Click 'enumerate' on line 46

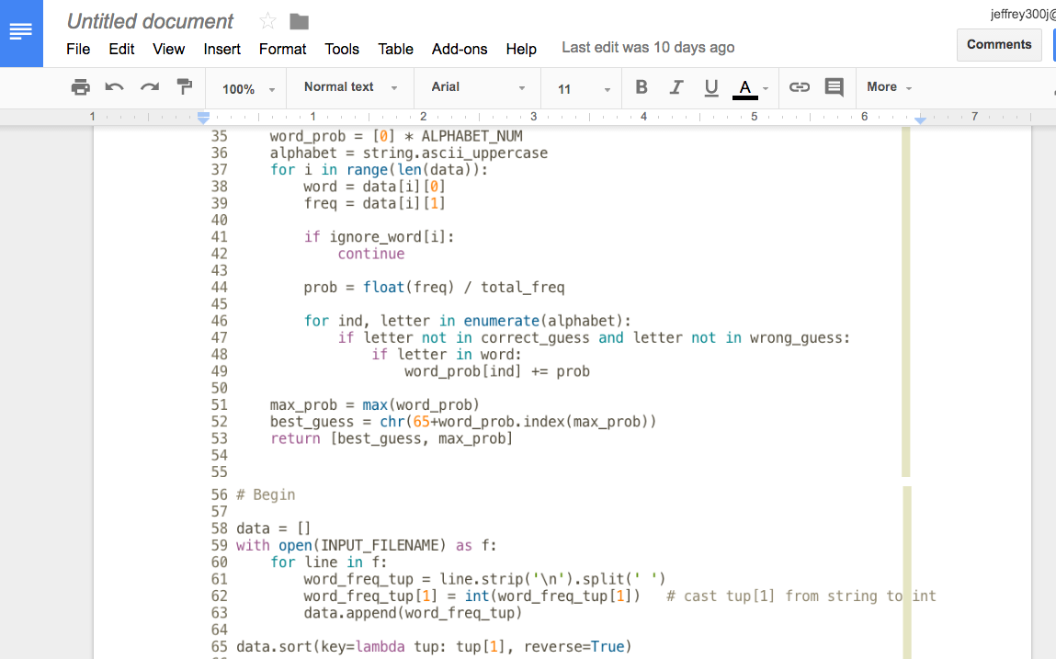click(502, 321)
